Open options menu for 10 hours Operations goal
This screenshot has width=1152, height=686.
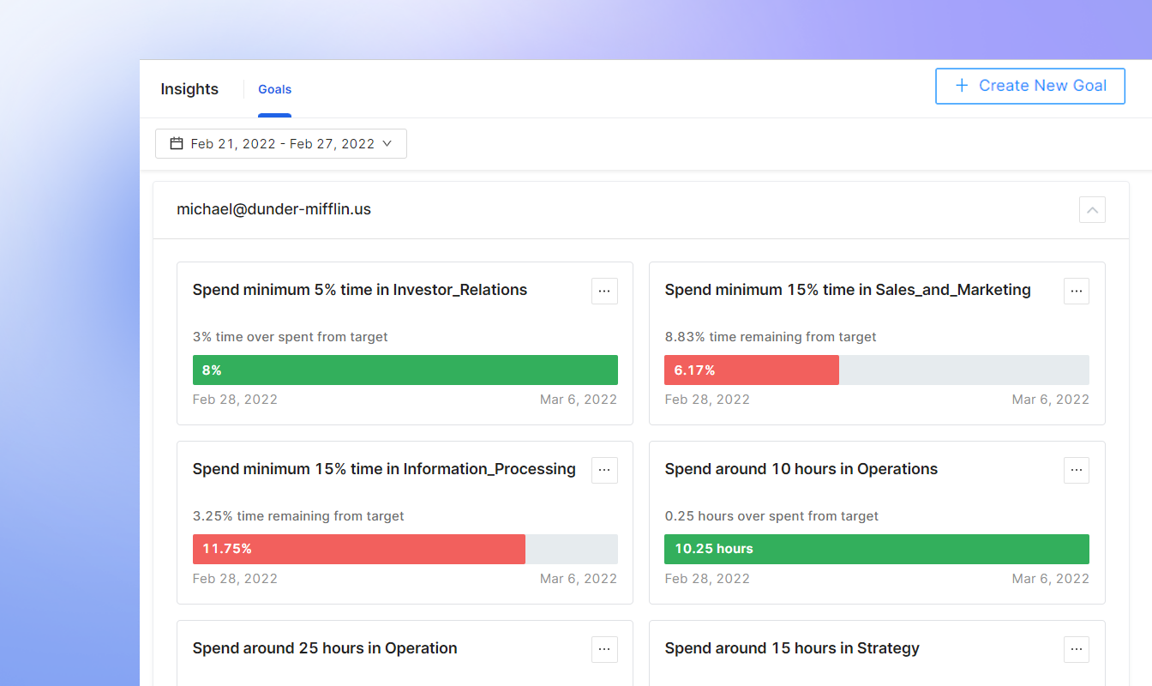[1077, 470]
